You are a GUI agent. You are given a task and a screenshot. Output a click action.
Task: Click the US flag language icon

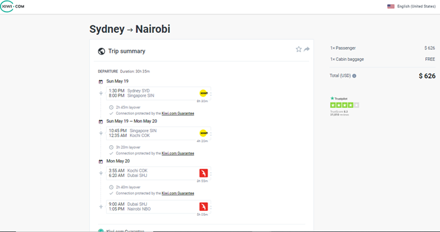click(390, 6)
